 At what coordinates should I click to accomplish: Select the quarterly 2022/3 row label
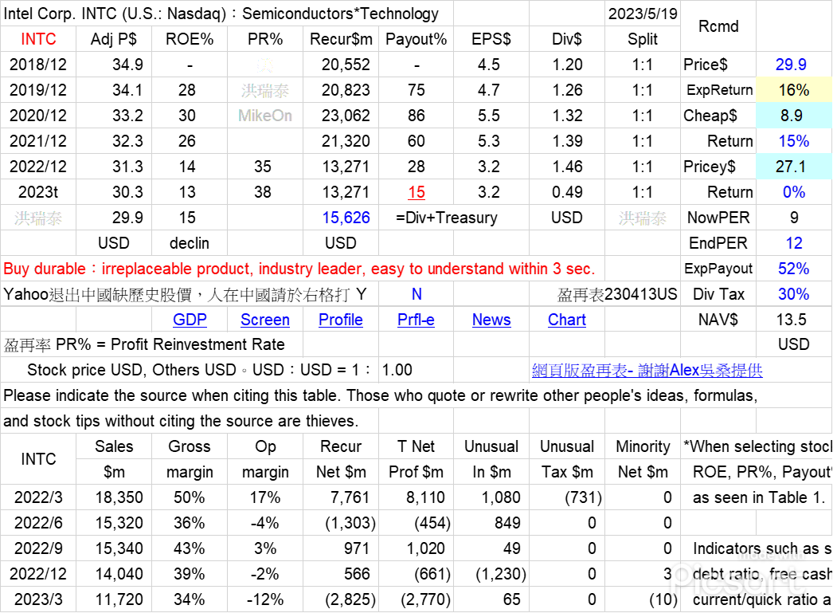[x=38, y=497]
